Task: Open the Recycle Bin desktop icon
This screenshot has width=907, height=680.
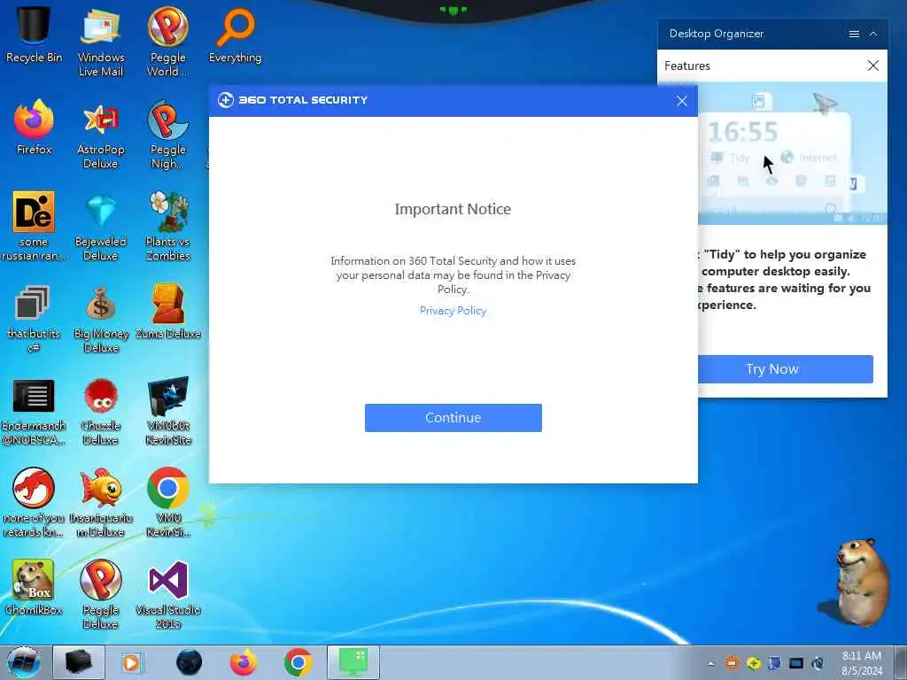Action: 34,34
